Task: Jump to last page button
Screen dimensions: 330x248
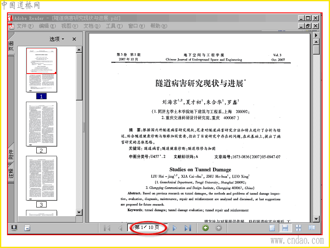Action: click(188, 228)
